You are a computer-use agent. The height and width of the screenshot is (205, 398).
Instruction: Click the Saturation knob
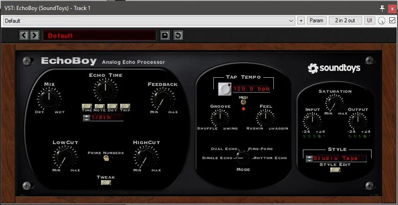click(x=334, y=103)
